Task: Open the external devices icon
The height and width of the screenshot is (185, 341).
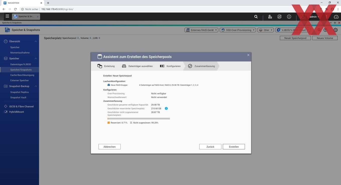Action: (x=279, y=17)
